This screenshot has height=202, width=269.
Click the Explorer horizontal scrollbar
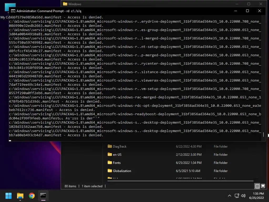click(180, 181)
